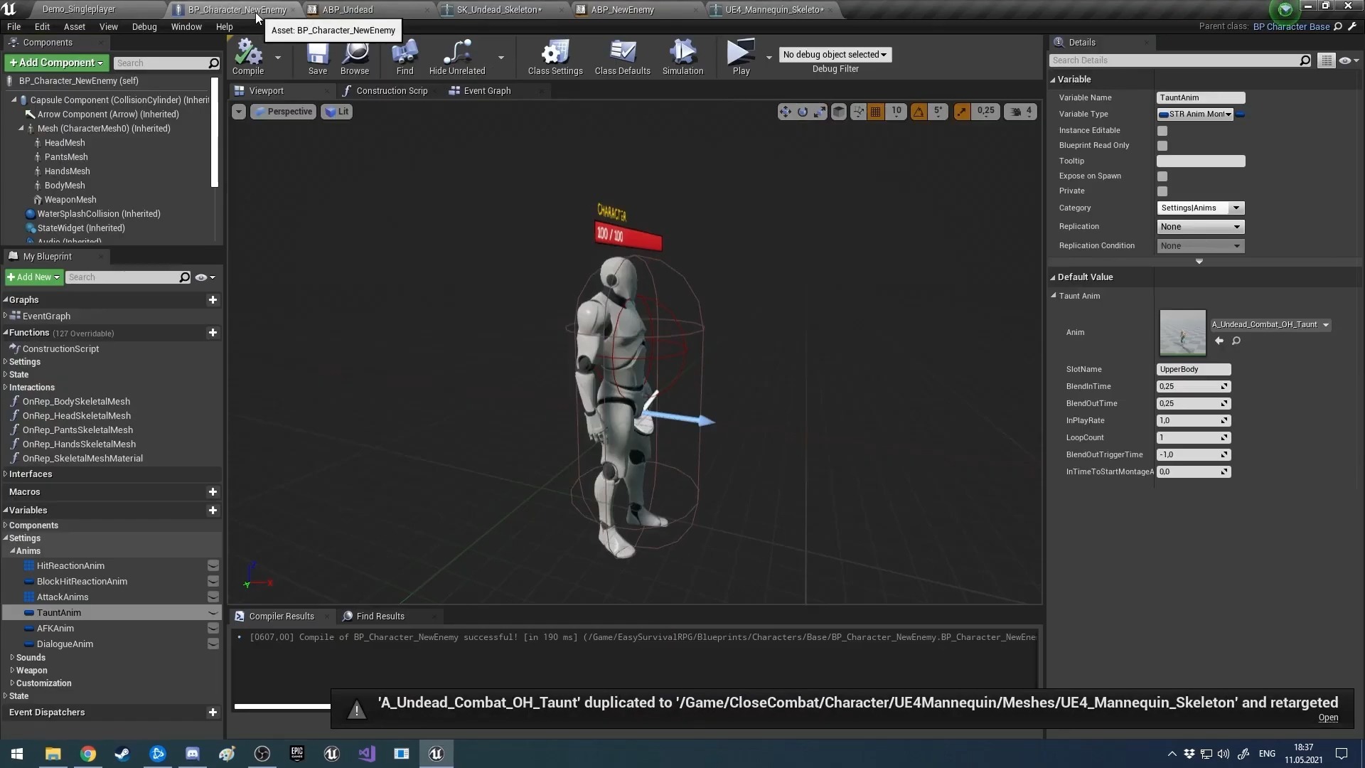Enable the Instance Editable checkbox
The width and height of the screenshot is (1365, 768).
[x=1162, y=131]
